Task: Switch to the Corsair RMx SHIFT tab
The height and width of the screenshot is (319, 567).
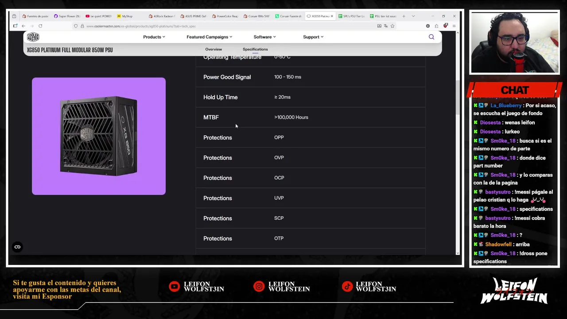Action: (257, 16)
